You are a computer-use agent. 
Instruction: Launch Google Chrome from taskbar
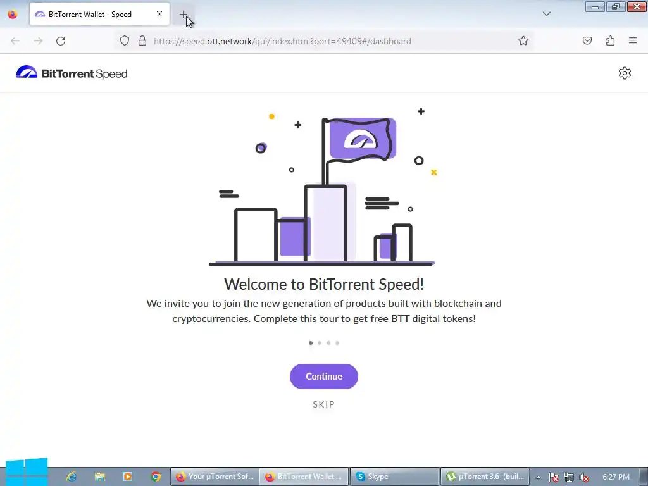[x=156, y=477]
